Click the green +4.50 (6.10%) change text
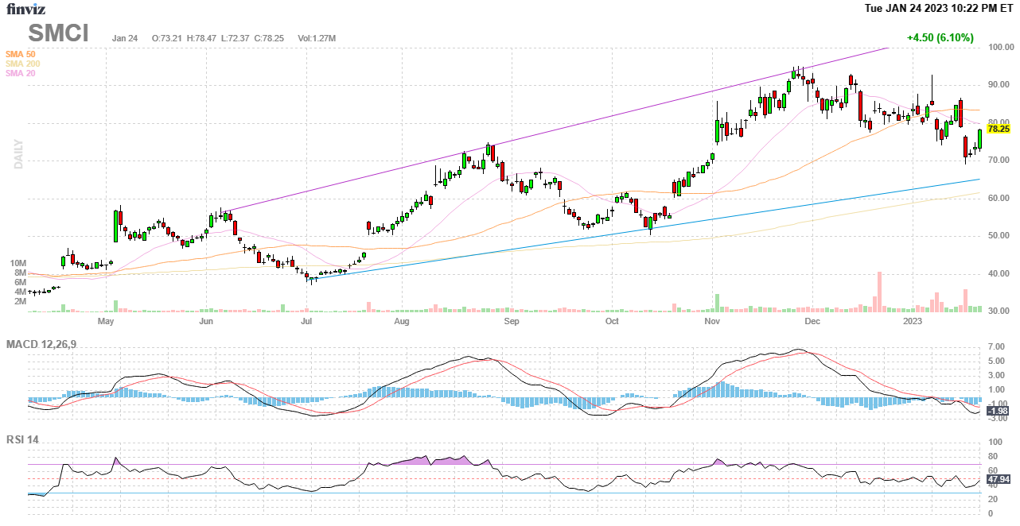The height and width of the screenshot is (526, 1020). [x=940, y=37]
